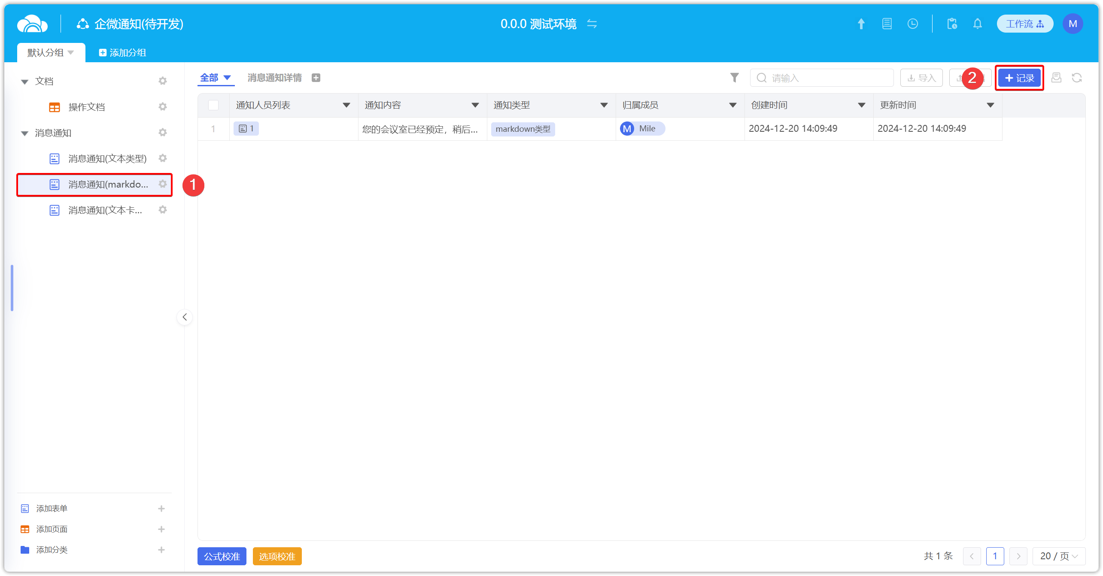
Task: Change page size 20 / 页 dropdown
Action: click(x=1059, y=556)
